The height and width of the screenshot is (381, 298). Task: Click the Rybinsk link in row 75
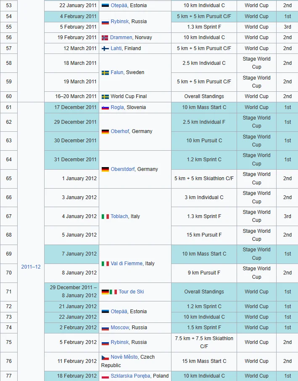pyautogui.click(x=120, y=342)
